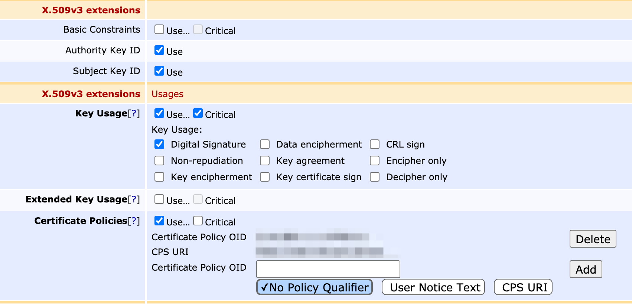The width and height of the screenshot is (632, 304).
Task: Check the Decipher only option
Action: (x=375, y=177)
